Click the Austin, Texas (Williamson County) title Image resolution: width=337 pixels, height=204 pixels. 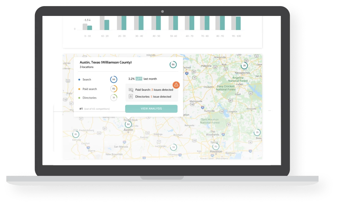click(106, 62)
